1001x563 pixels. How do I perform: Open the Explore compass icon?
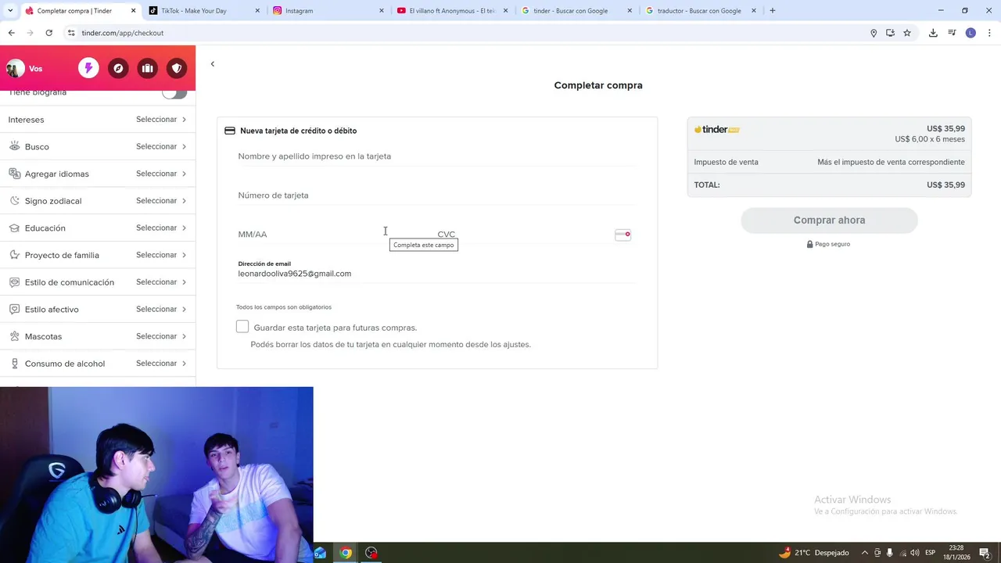[x=118, y=68]
